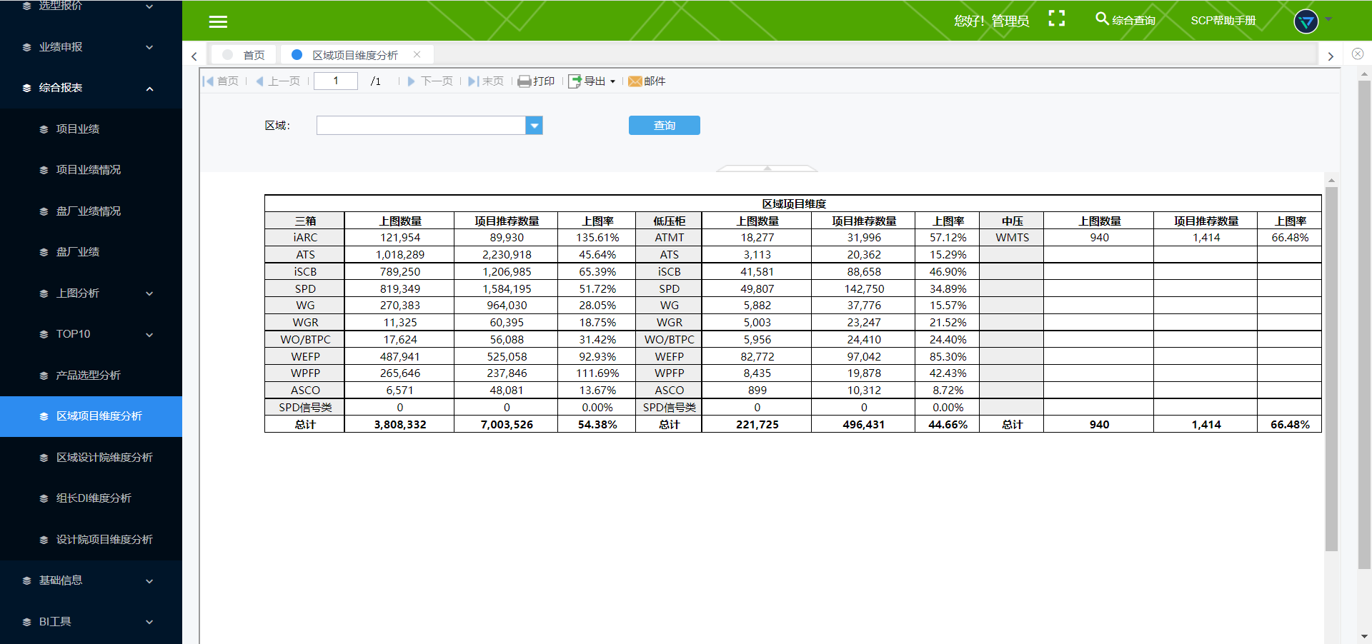1372x644 pixels.
Task: Collapse the 综合报表 sidebar menu
Action: pyautogui.click(x=91, y=88)
